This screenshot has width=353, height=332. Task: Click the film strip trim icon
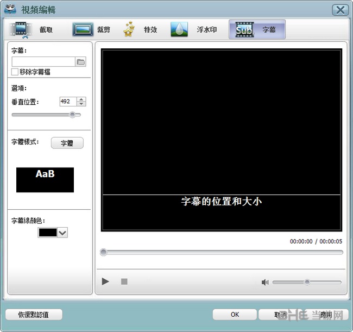pyautogui.click(x=20, y=30)
